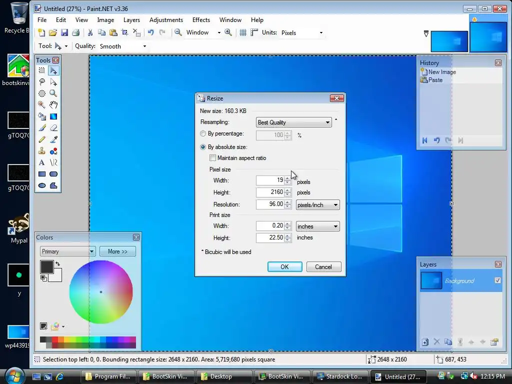512x384 pixels.
Task: Click the Save toolbar icon
Action: click(64, 32)
